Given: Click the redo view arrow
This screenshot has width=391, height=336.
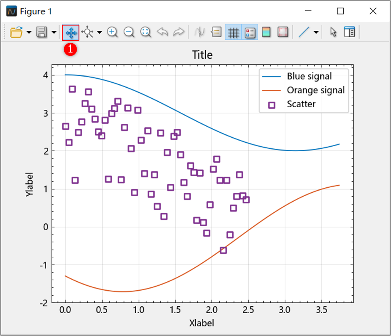Looking at the screenshot, I should [179, 32].
